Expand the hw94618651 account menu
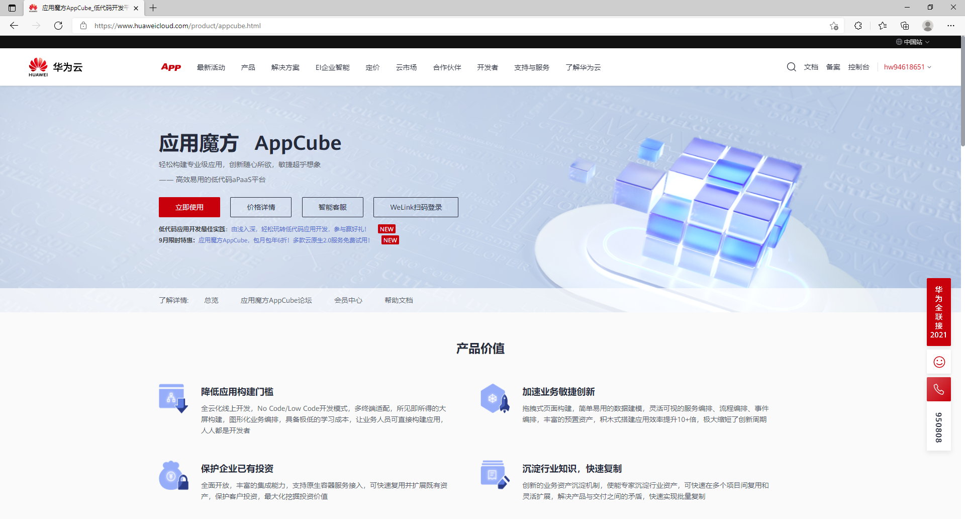Viewport: 965px width, 519px height. pos(908,67)
